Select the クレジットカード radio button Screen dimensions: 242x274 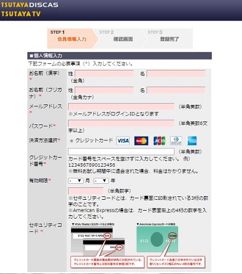pyautogui.click(x=71, y=141)
